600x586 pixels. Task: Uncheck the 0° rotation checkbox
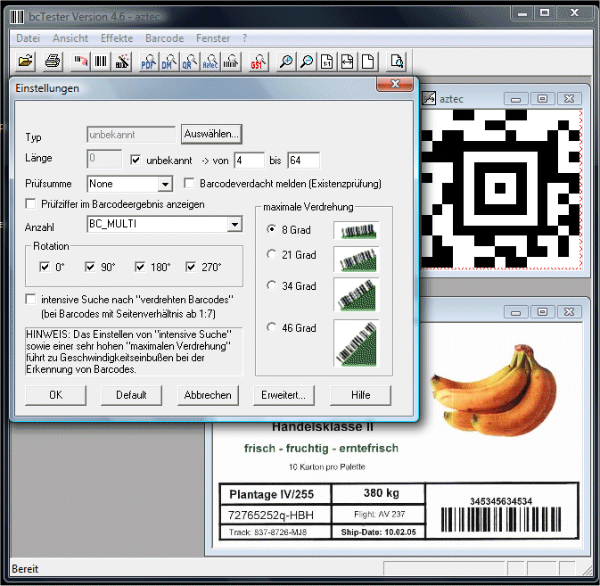45,267
